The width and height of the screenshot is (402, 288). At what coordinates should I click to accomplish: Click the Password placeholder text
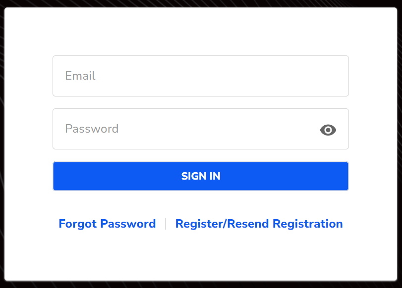(x=92, y=129)
